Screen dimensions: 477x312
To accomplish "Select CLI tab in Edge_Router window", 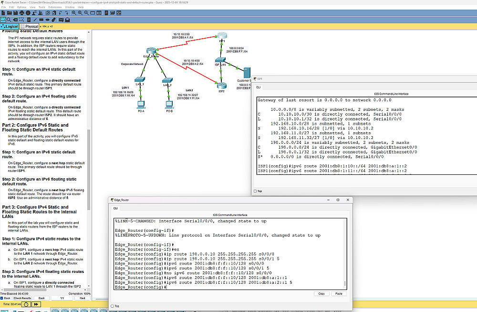I will tap(115, 208).
